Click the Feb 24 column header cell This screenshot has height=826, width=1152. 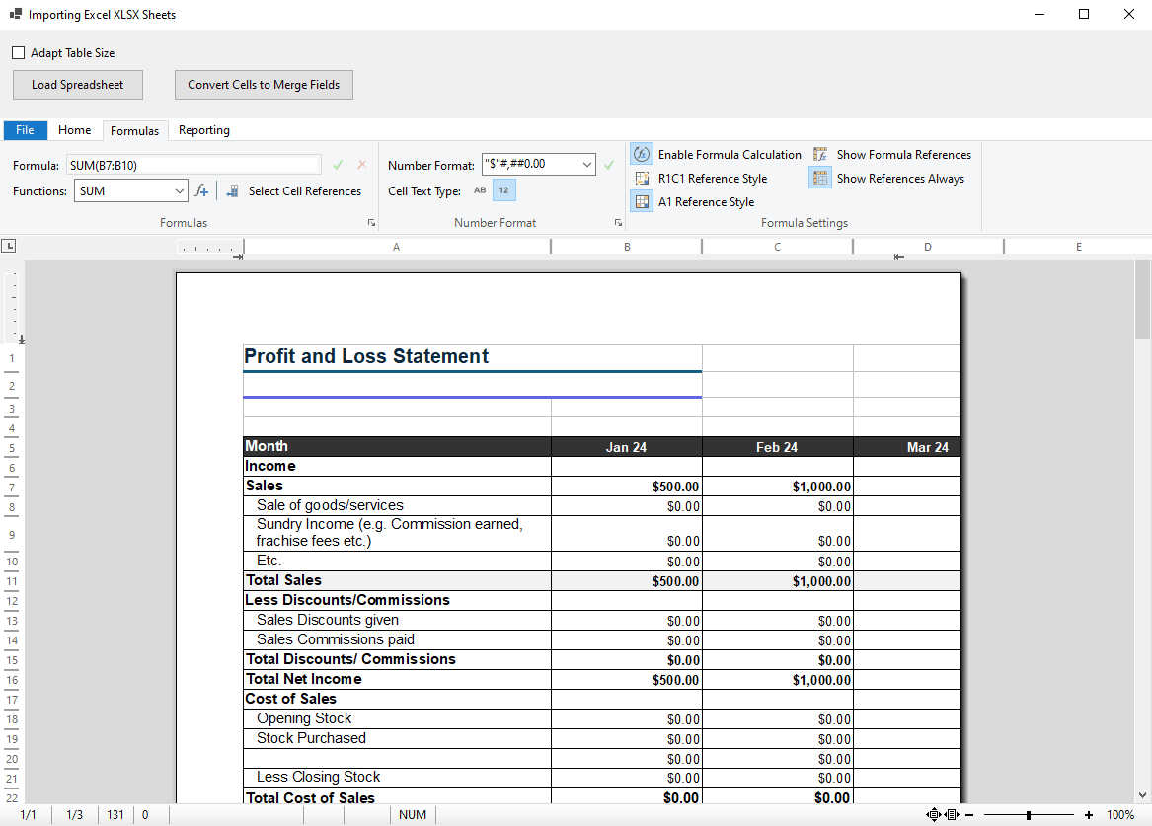click(777, 447)
